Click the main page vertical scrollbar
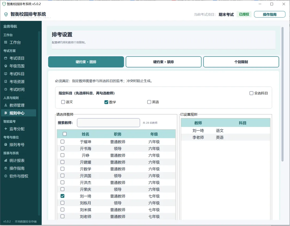Image resolution: width=290 pixels, height=226 pixels. (282, 94)
